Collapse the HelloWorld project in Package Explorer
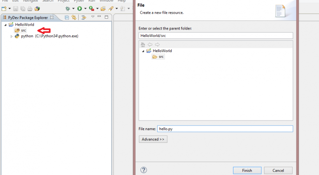This screenshot has height=175, width=319. (5, 25)
